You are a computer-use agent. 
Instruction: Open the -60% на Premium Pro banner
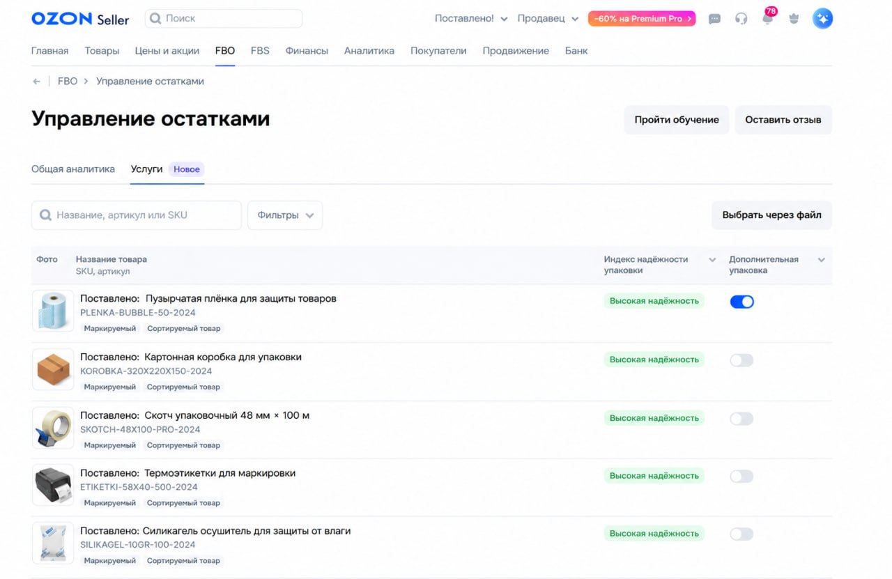pyautogui.click(x=642, y=19)
